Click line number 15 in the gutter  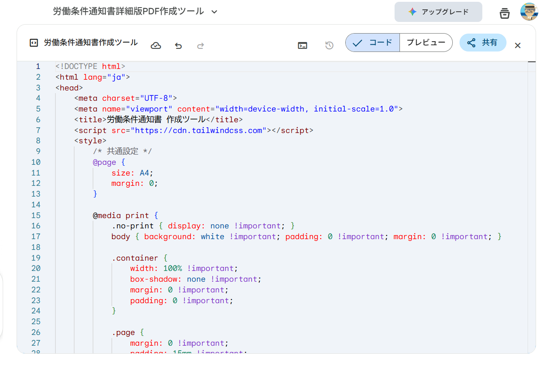click(x=36, y=215)
